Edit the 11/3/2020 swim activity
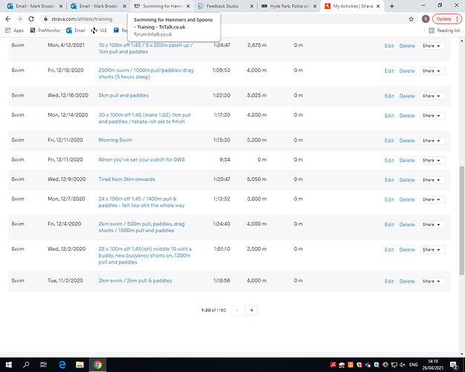This screenshot has height=372, width=465. (389, 281)
